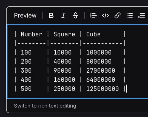This screenshot has height=117, width=148.
Task: Click the number 400 in first column
Action: coord(26,79)
